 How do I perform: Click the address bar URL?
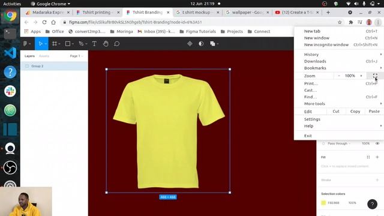[136, 22]
